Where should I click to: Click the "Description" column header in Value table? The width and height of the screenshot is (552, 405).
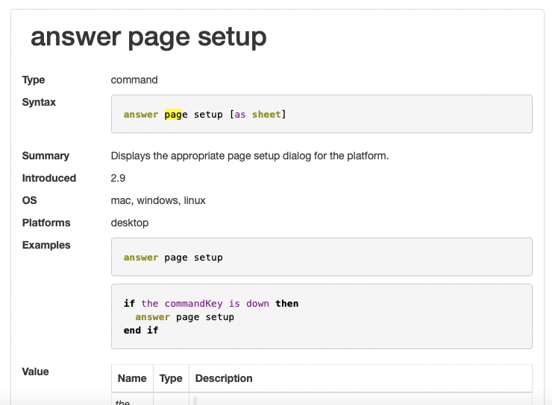pyautogui.click(x=224, y=378)
